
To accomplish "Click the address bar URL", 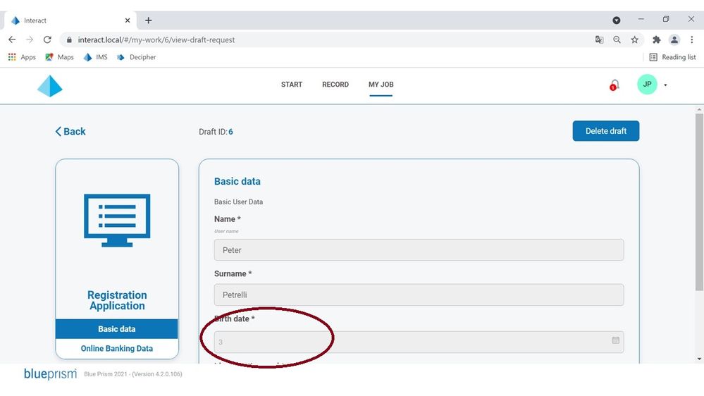I will (156, 40).
